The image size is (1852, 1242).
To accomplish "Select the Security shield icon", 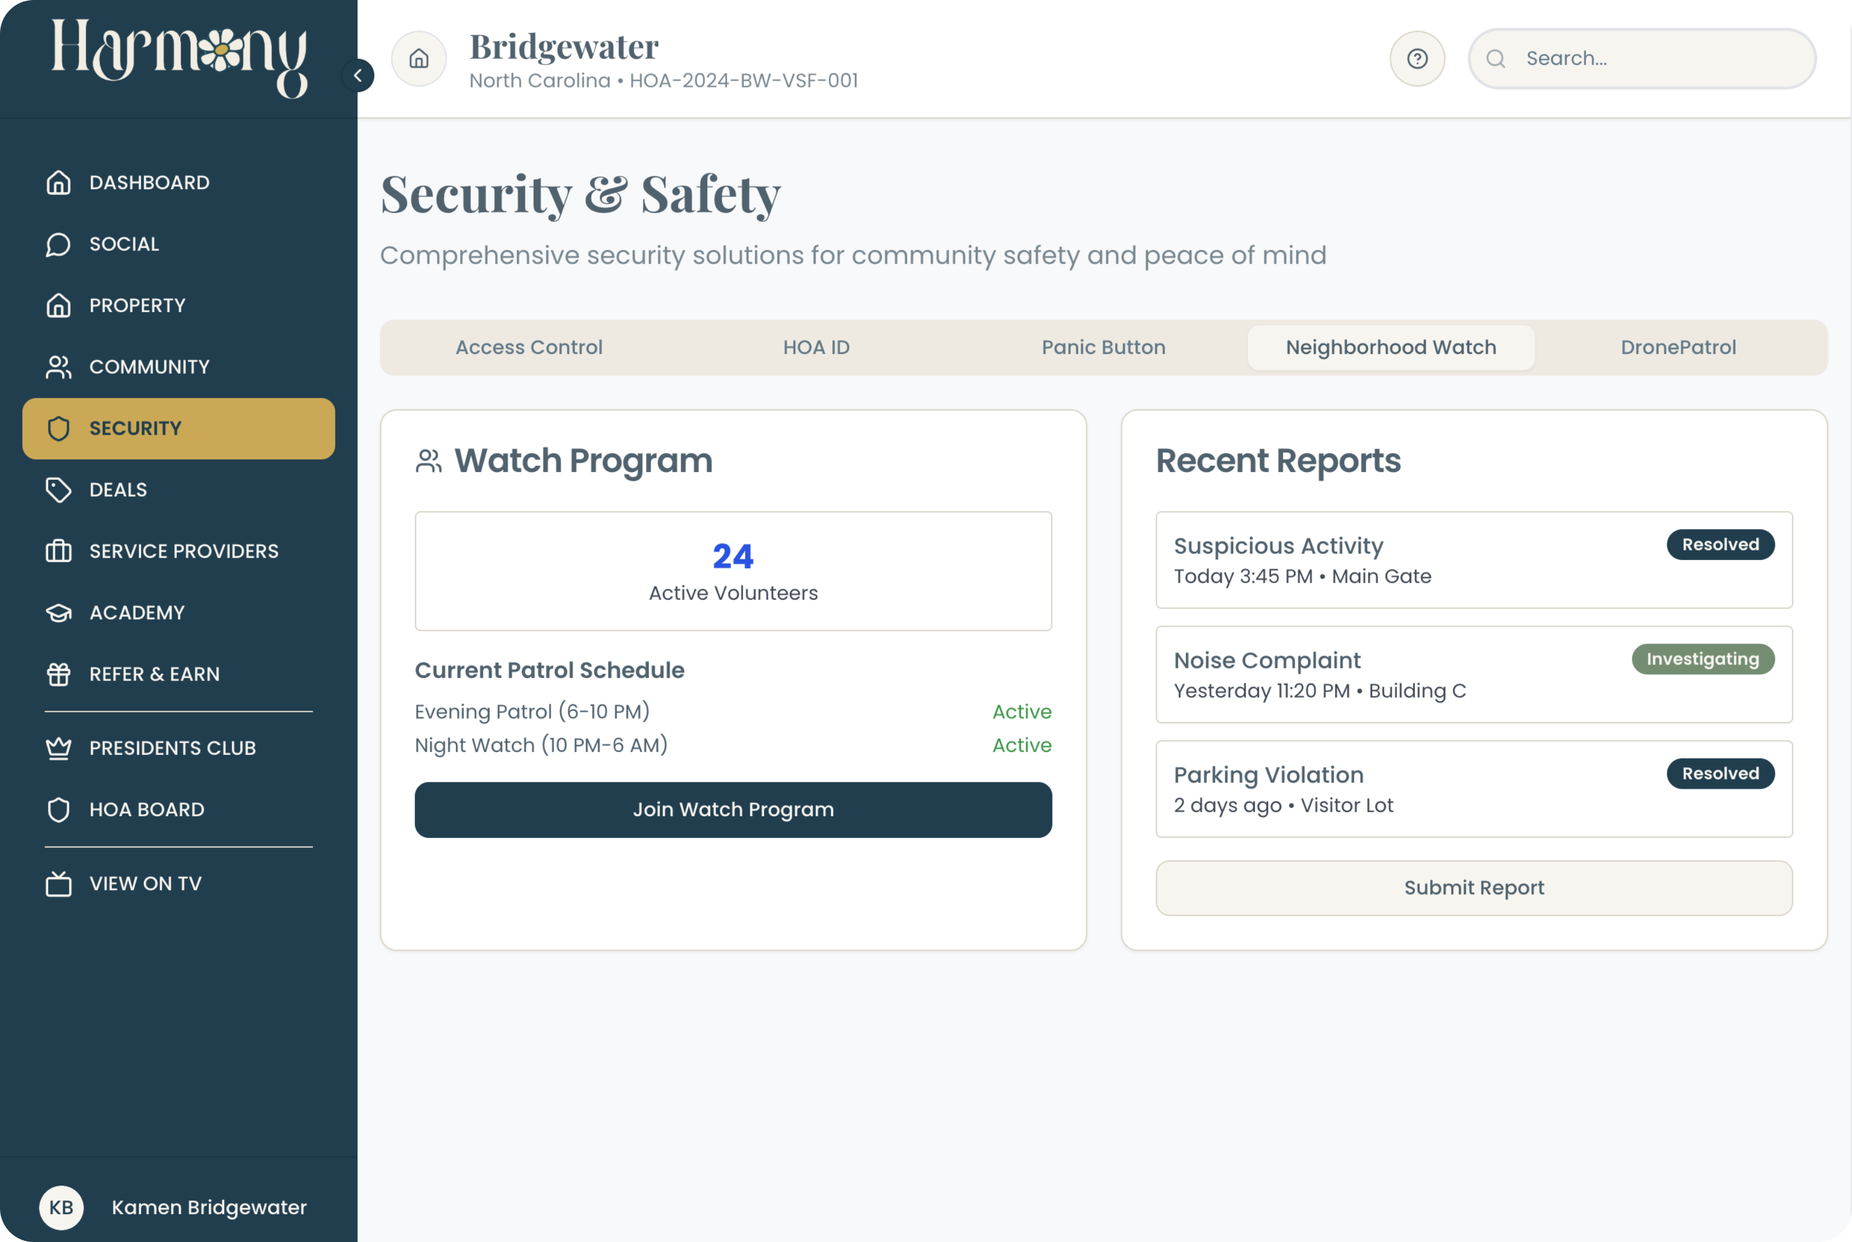I will click(59, 428).
